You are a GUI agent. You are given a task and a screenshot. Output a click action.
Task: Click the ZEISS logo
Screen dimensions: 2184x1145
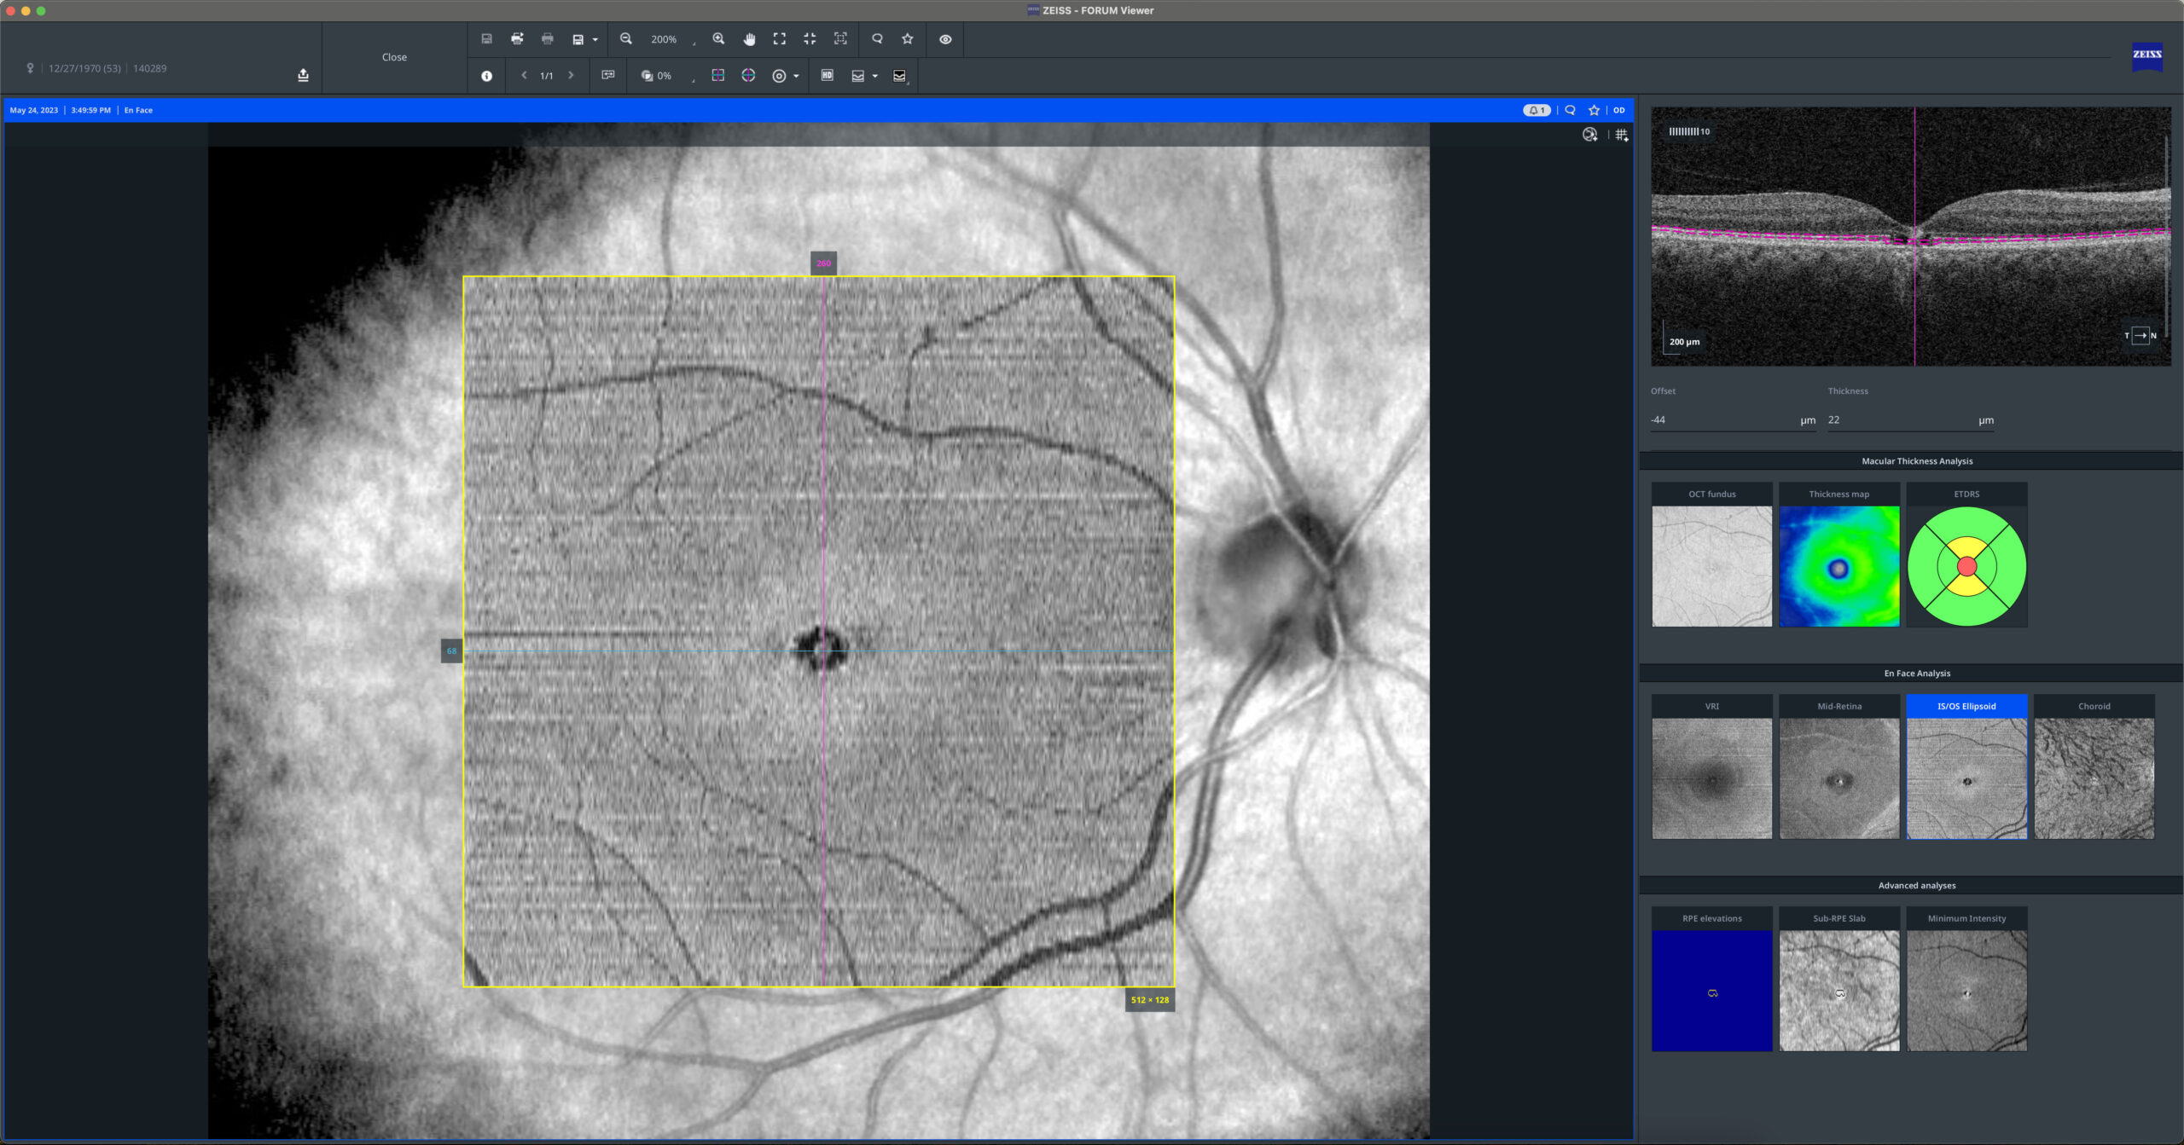[2147, 55]
